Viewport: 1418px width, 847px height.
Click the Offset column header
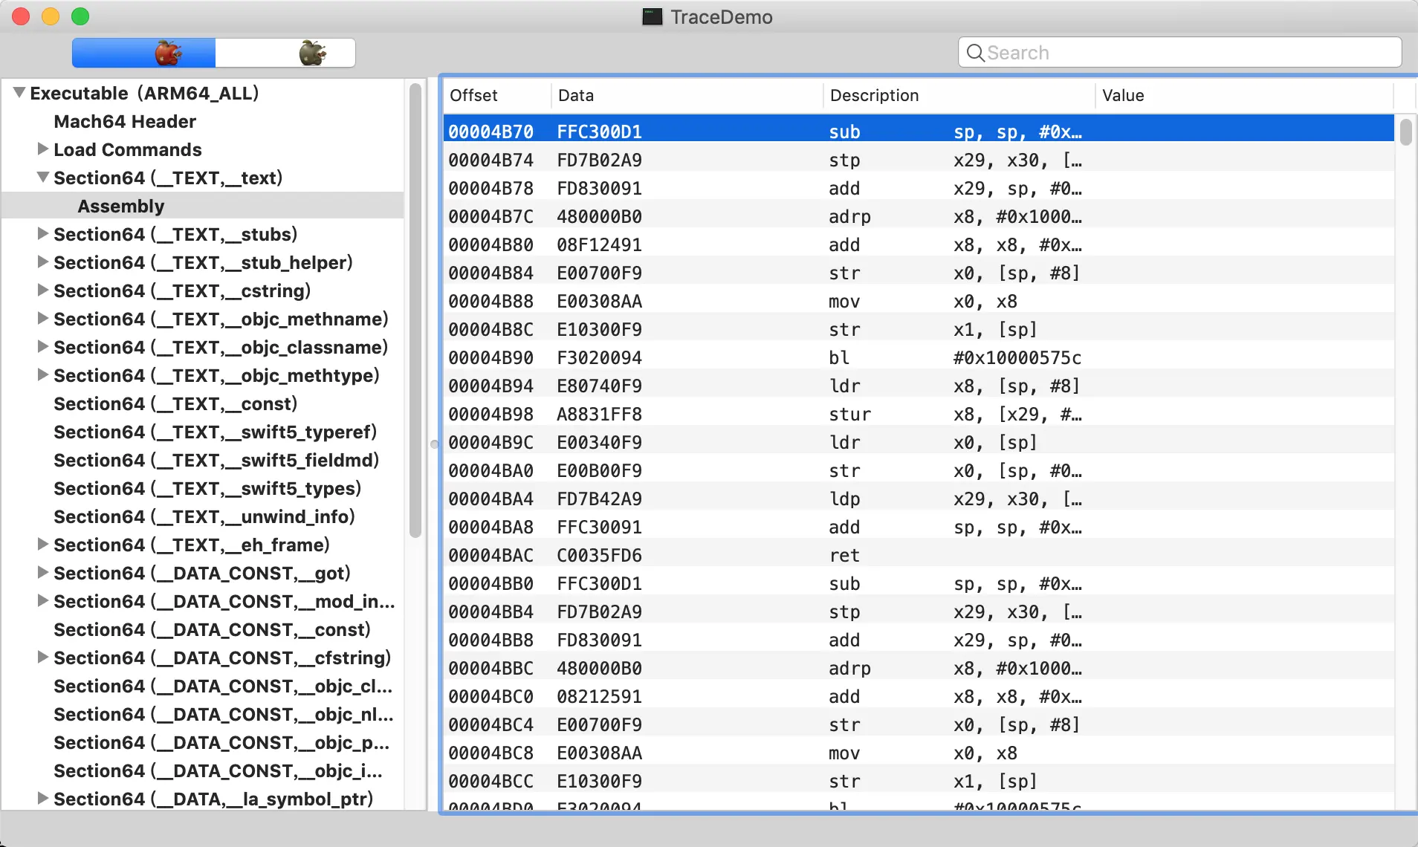coord(496,95)
